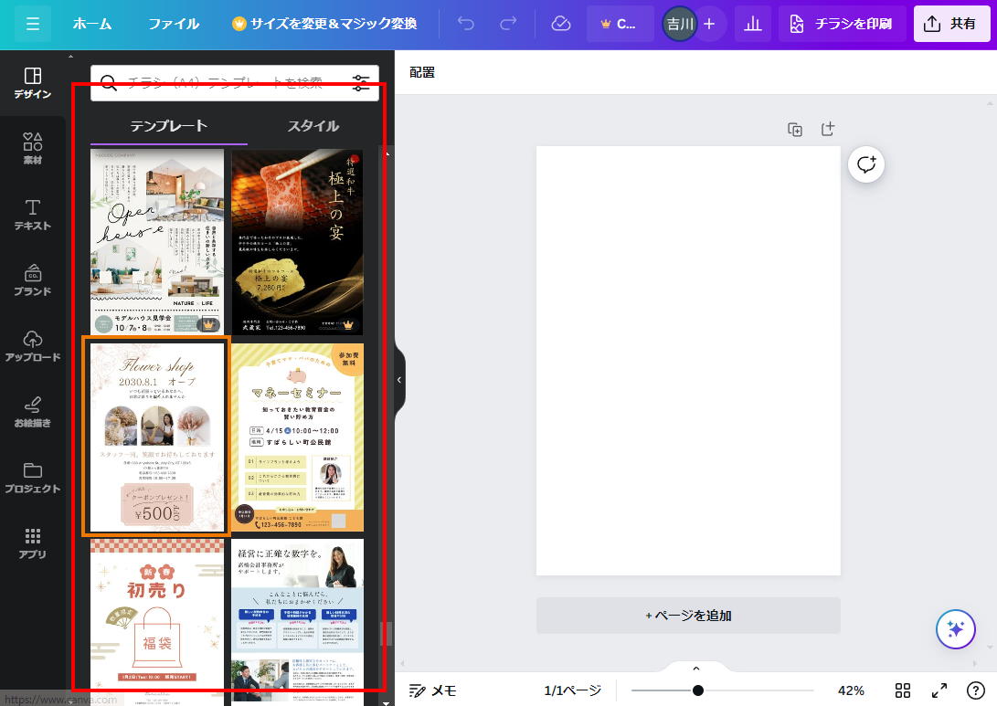
Task: Open the 素材 elements panel
Action: click(x=33, y=148)
